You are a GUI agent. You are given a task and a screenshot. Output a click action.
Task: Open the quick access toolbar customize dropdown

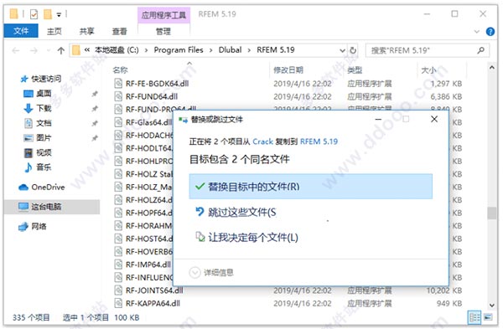tap(59, 14)
